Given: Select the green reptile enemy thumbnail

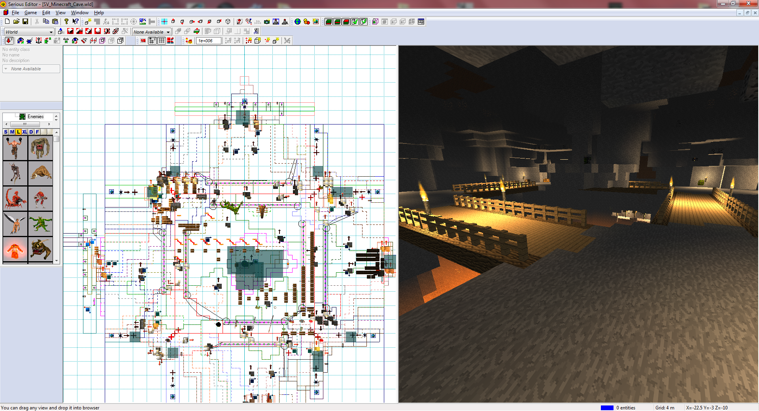Looking at the screenshot, I should pyautogui.click(x=40, y=224).
